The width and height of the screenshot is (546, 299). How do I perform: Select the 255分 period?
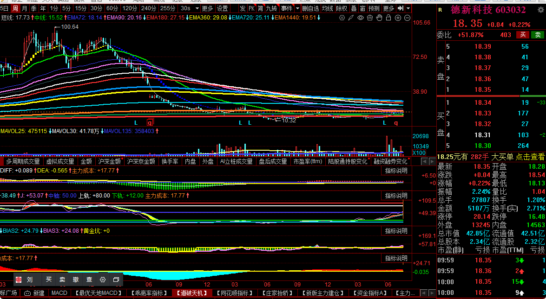168,8
